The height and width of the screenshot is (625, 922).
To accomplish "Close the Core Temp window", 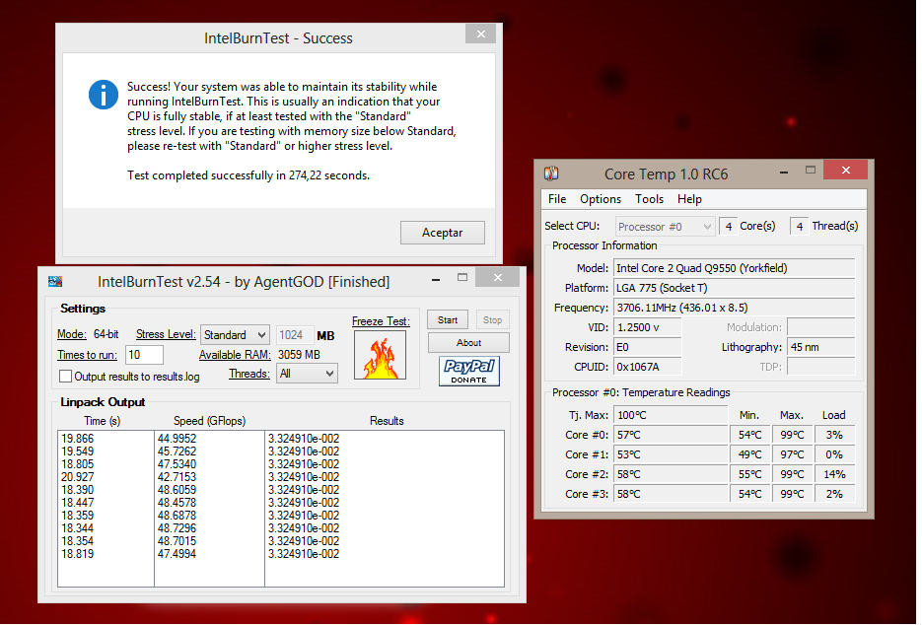I will tap(845, 170).
